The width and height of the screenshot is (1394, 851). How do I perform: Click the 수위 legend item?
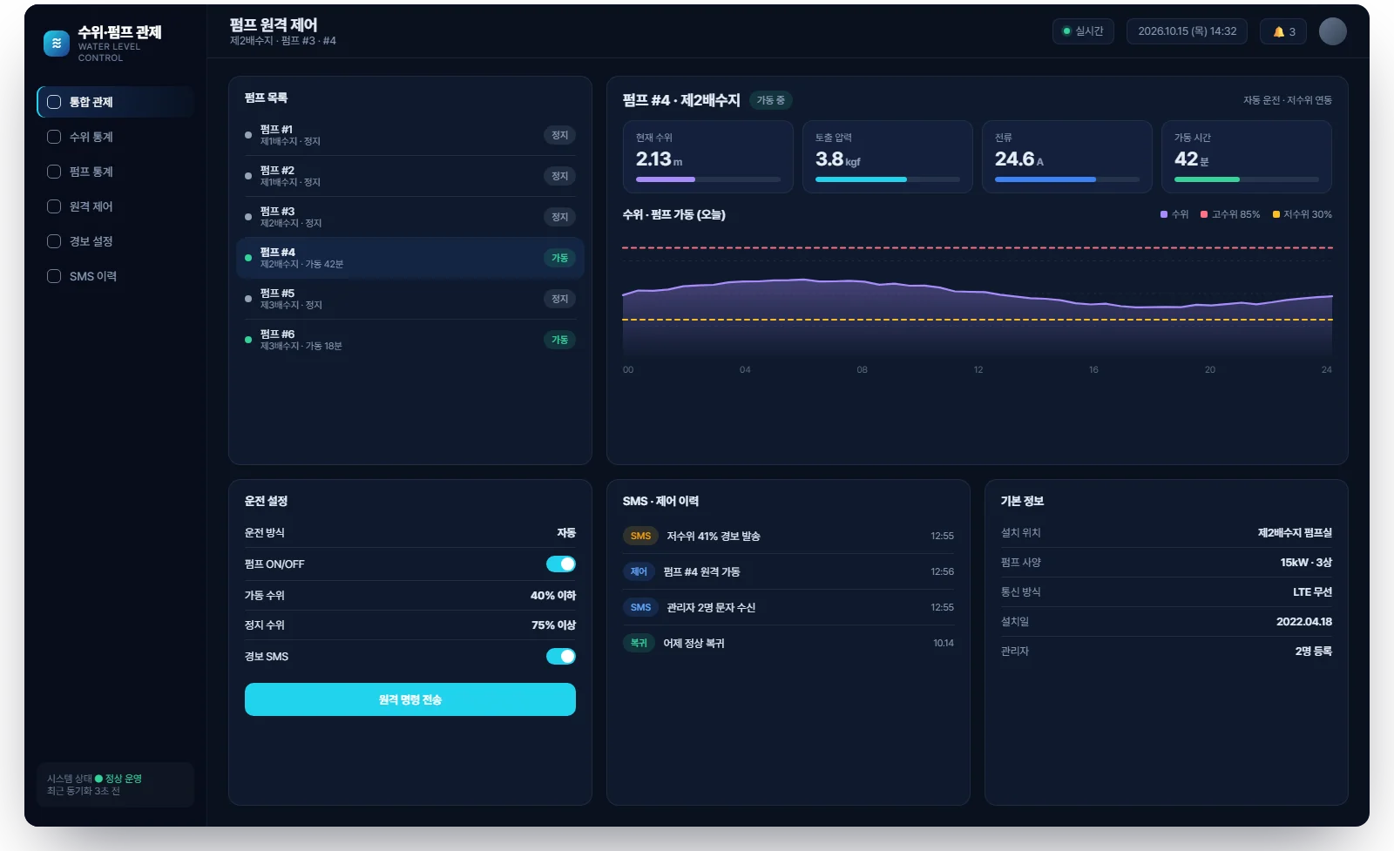[1174, 214]
